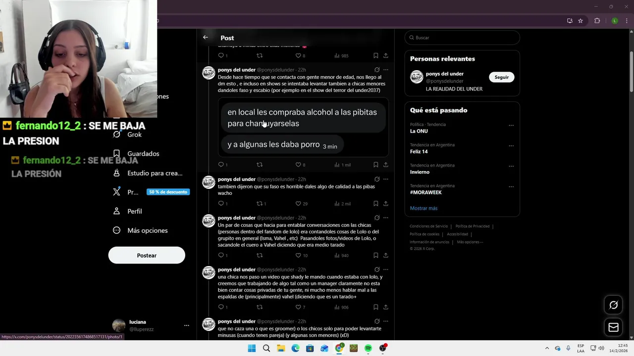This screenshot has width=634, height=356.
Task: Open the Windows Start menu
Action: [x=252, y=349]
